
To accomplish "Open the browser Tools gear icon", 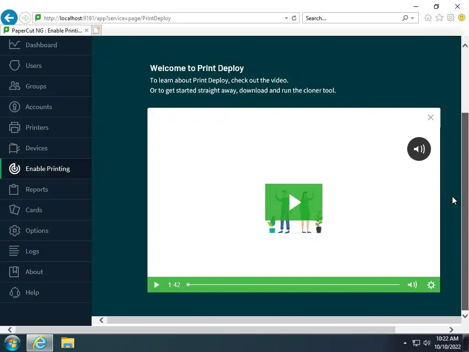I will coord(451,18).
